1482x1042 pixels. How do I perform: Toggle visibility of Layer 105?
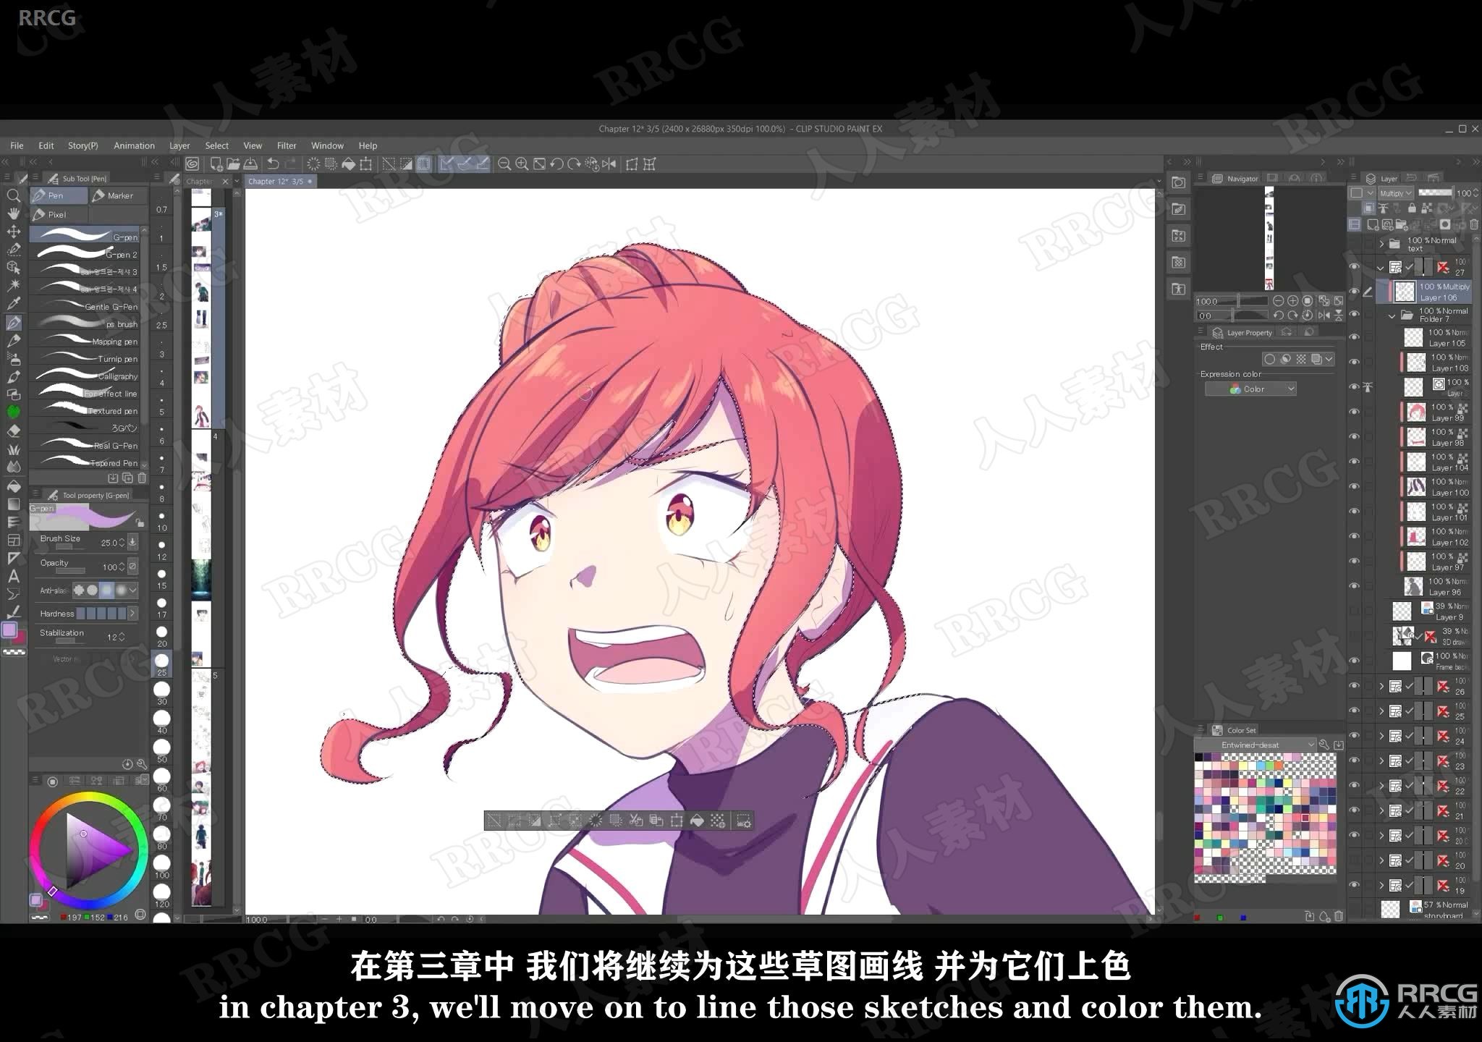pos(1354,337)
